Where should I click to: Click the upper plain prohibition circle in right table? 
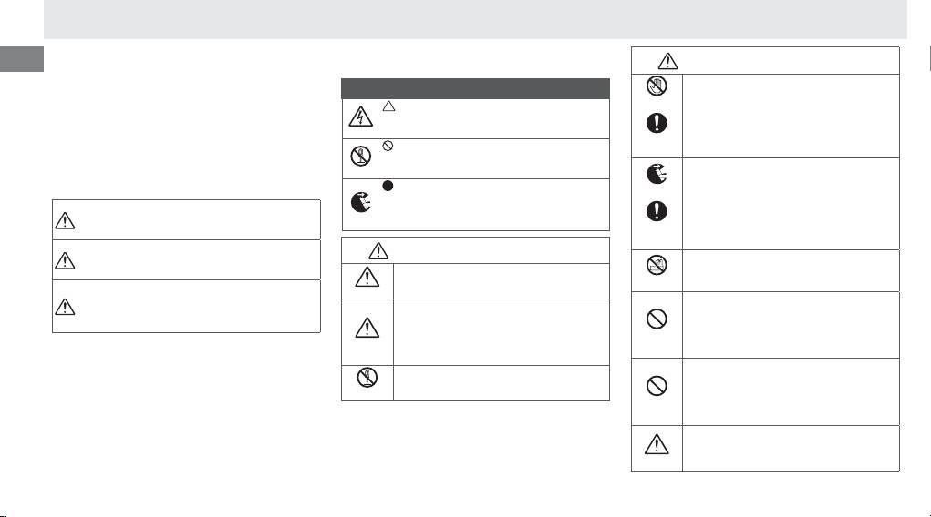[657, 319]
